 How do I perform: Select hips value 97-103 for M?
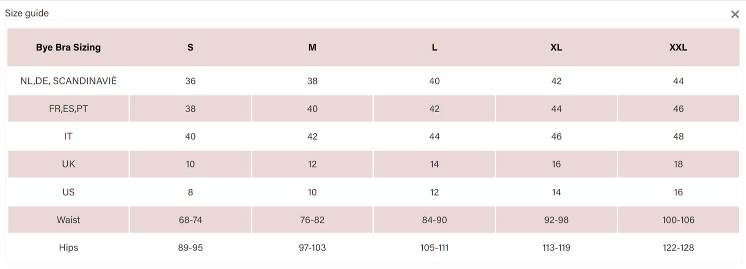tap(312, 248)
